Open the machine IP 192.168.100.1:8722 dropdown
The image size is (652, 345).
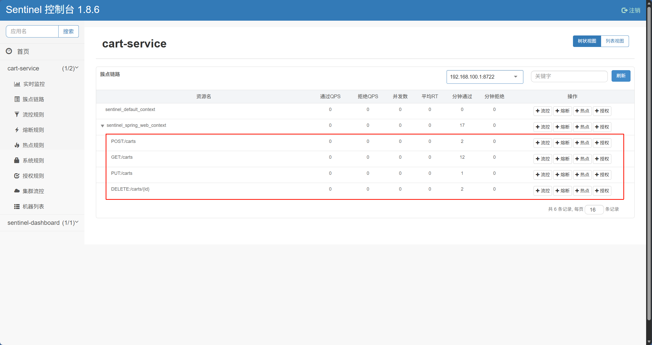[x=485, y=77]
